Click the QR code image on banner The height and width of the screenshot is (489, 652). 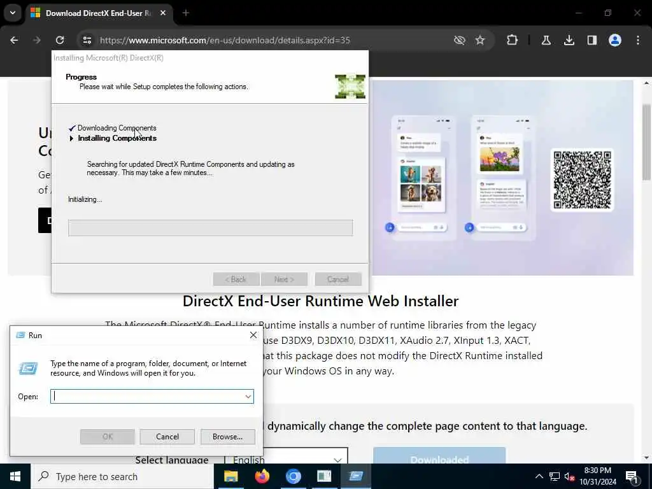(x=582, y=180)
